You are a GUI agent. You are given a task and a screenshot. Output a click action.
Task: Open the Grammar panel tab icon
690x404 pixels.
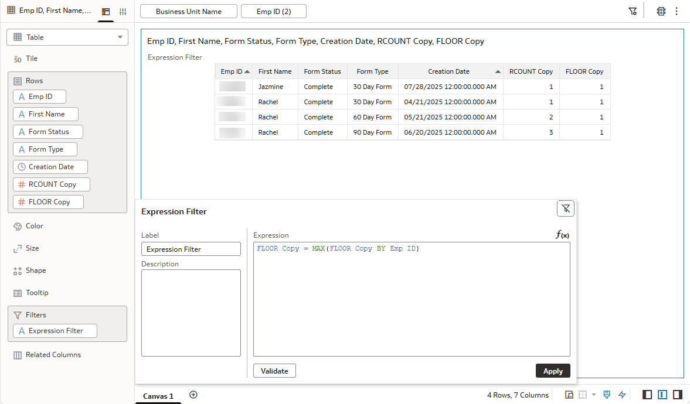(x=106, y=12)
